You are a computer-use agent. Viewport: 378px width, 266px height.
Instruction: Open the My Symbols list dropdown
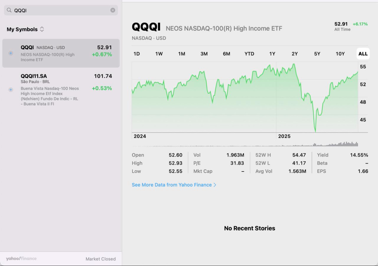25,29
